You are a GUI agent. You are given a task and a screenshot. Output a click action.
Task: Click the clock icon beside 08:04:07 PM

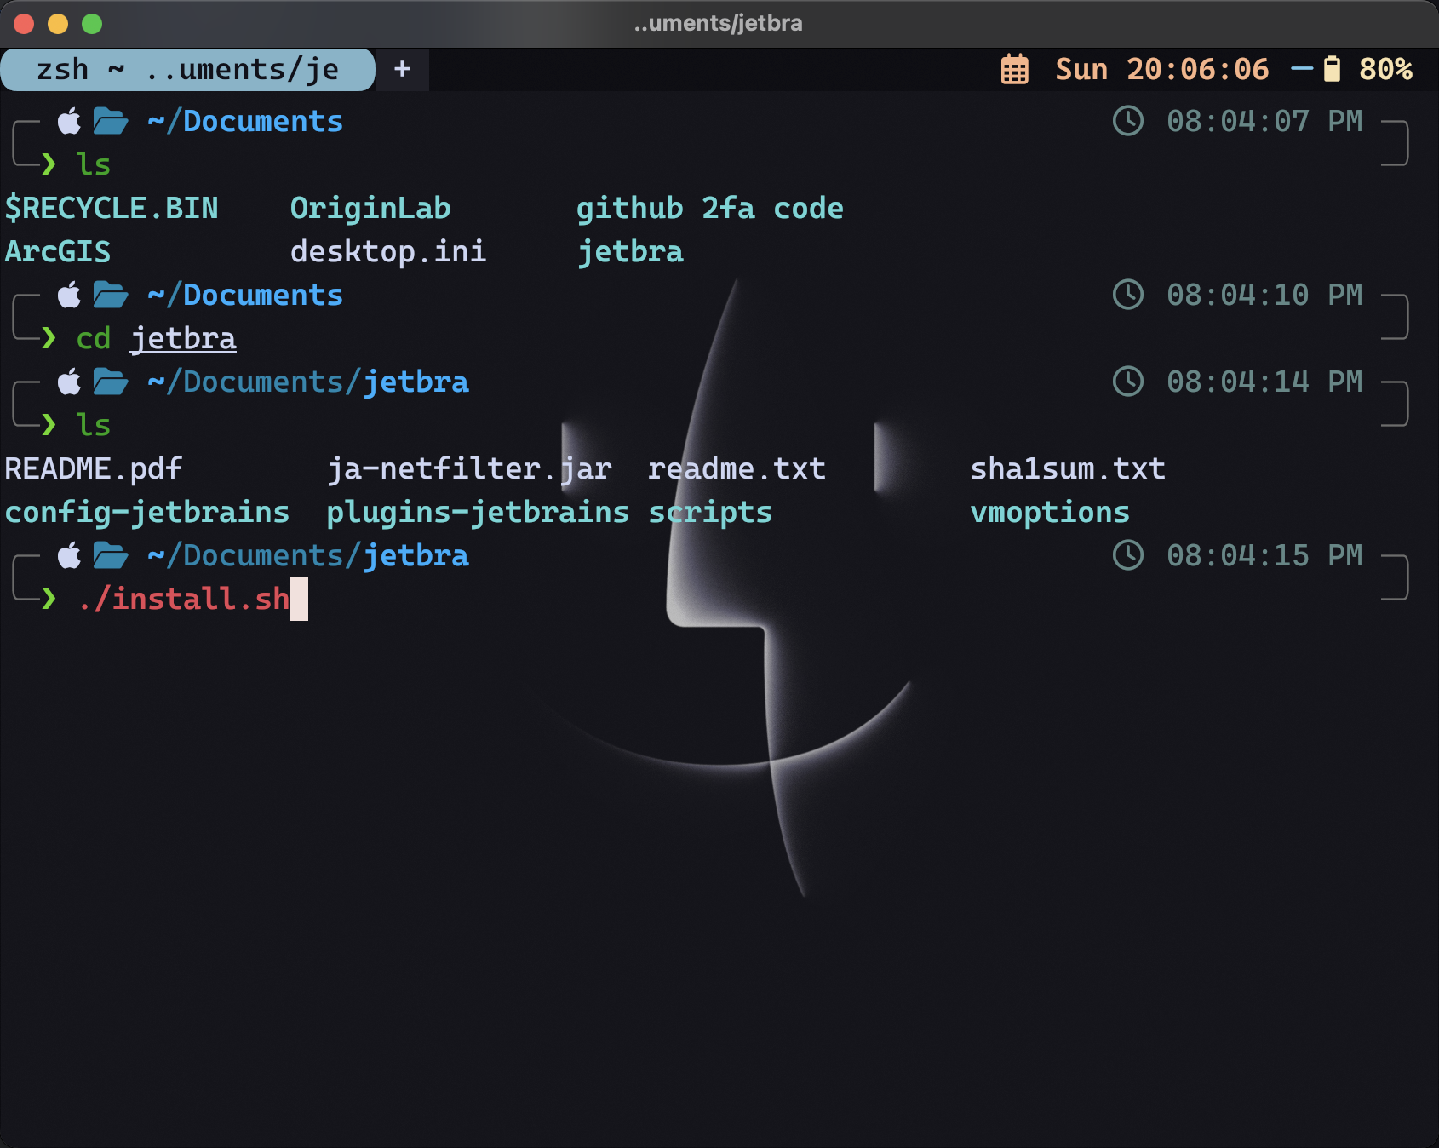[x=1128, y=121]
